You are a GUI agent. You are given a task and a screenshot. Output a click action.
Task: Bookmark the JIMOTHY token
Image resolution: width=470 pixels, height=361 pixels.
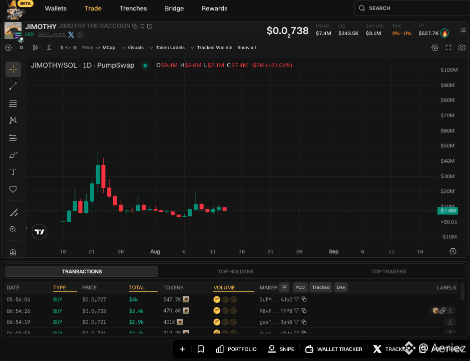[142, 27]
